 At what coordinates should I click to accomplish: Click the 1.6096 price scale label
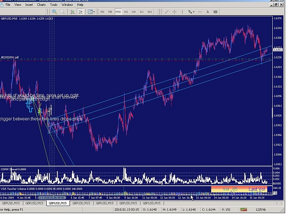[278, 96]
